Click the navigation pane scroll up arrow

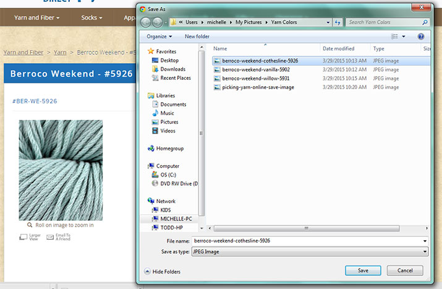202,48
